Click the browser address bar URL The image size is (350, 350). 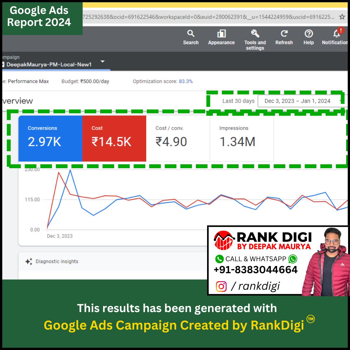(208, 17)
